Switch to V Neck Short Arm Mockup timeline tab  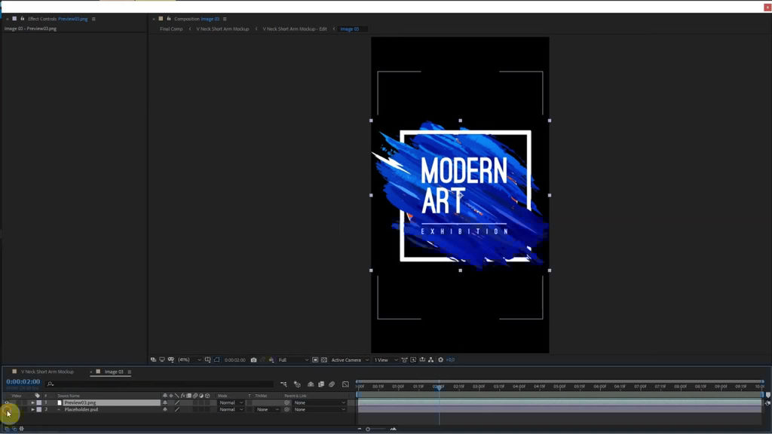(47, 371)
